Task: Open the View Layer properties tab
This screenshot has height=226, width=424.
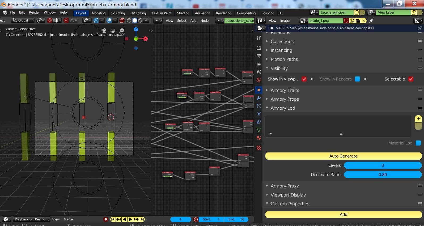Action: coord(259,64)
